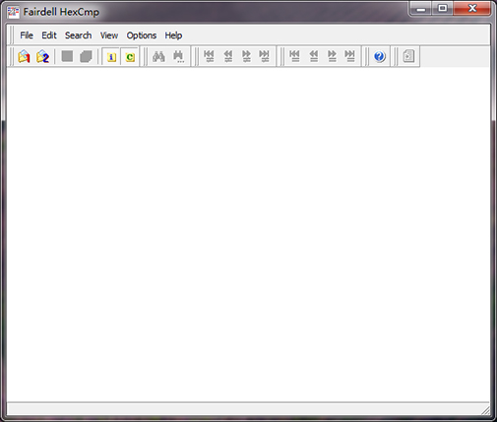Click the gray document icon at toolbar end
This screenshot has width=497, height=422.
pos(408,56)
